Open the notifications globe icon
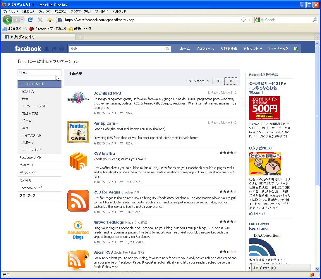Image resolution: width=321 pixels, height=279 pixels. [61, 49]
